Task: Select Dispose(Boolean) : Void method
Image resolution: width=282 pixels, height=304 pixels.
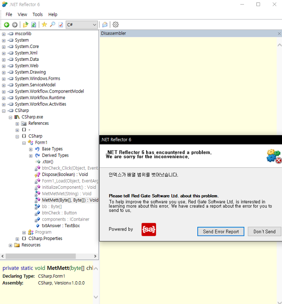Action: point(65,174)
